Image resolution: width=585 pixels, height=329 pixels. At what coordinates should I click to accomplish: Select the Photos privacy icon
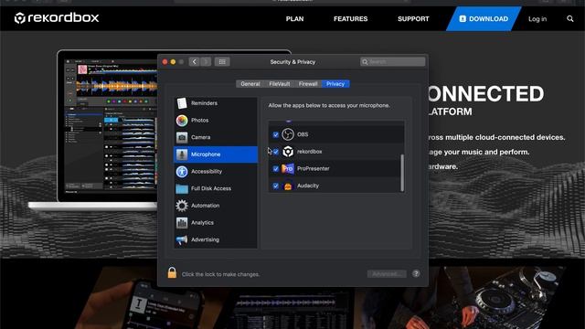coord(182,120)
